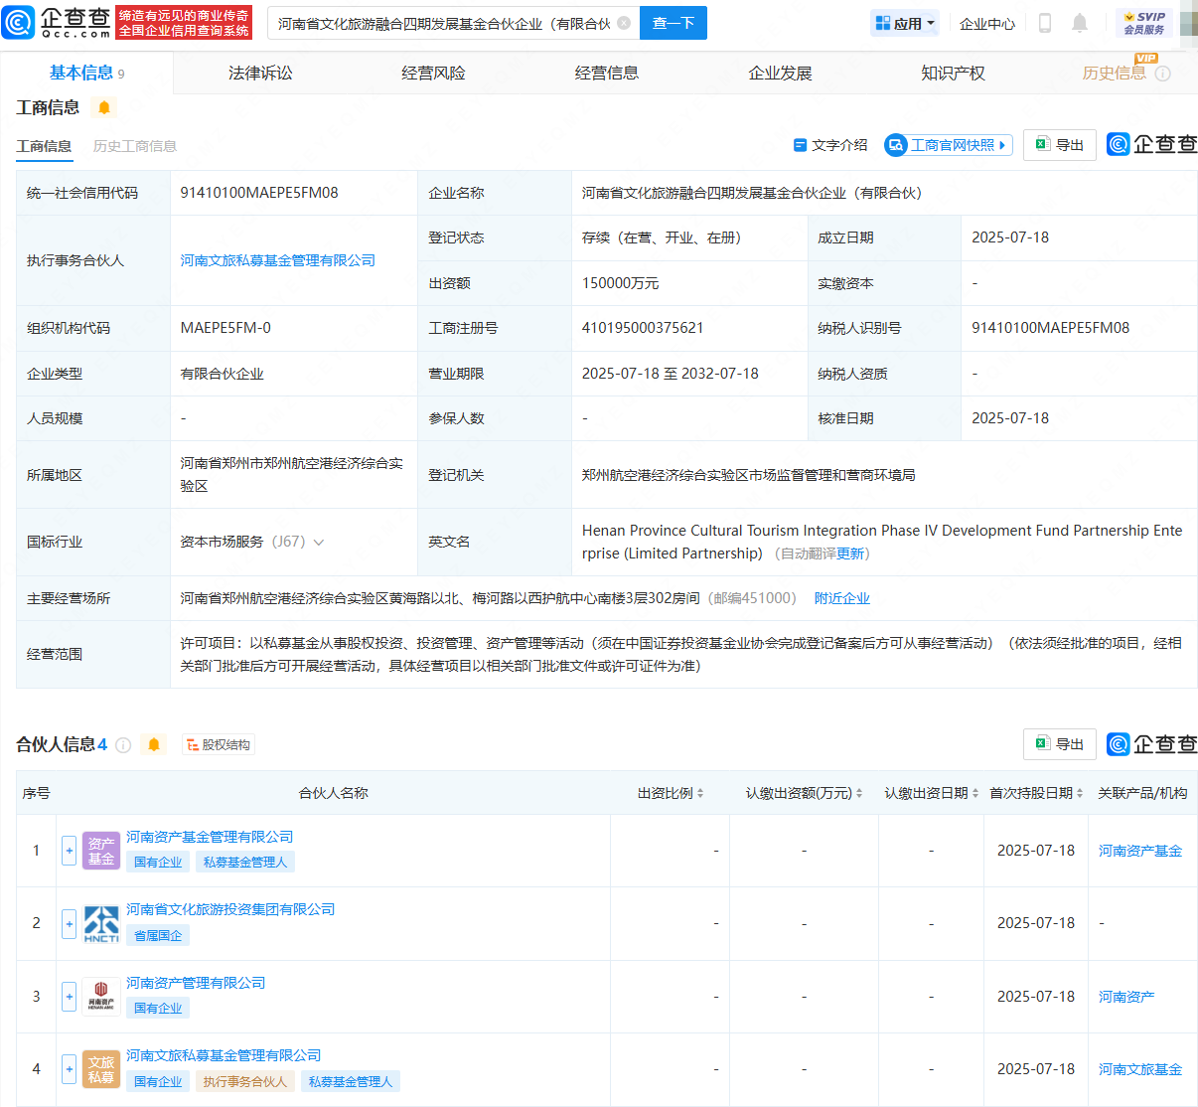Switch to 经营信息 tab
The image size is (1198, 1107).
tap(607, 74)
